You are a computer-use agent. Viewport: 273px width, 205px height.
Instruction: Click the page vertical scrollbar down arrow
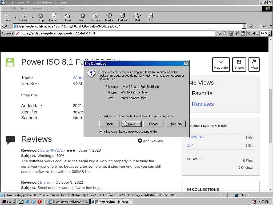(x=270, y=189)
